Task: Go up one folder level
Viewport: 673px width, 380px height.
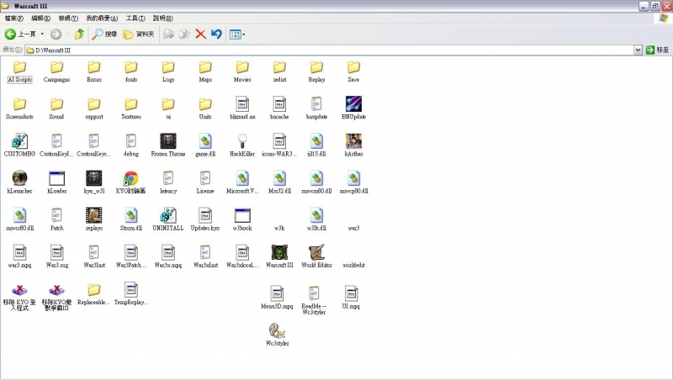Action: [x=79, y=34]
